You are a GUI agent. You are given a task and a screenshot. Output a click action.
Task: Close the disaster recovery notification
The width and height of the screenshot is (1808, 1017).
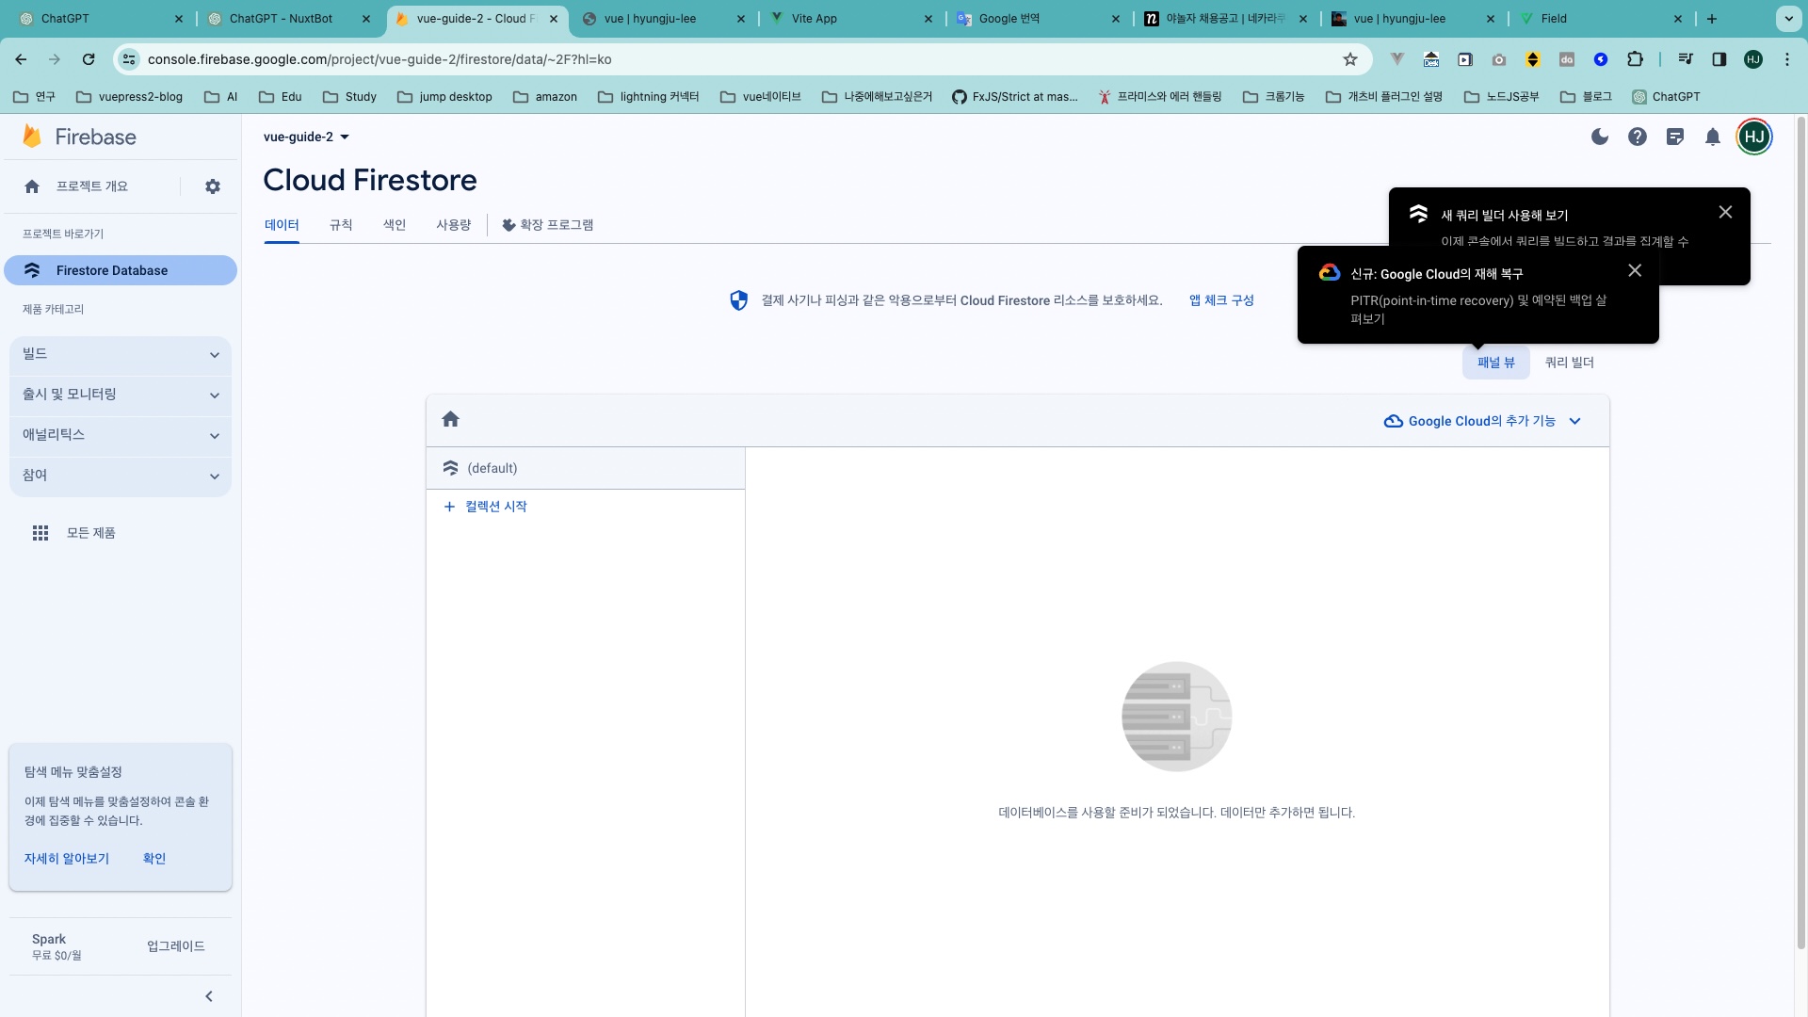tap(1635, 270)
